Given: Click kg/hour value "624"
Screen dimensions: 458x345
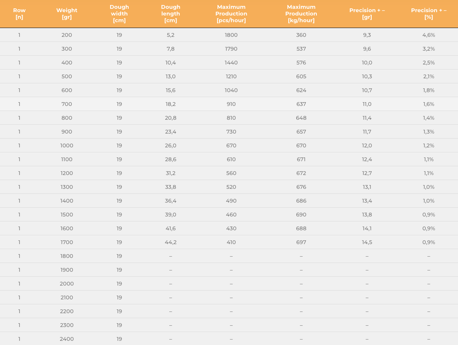Looking at the screenshot, I should click(301, 90).
